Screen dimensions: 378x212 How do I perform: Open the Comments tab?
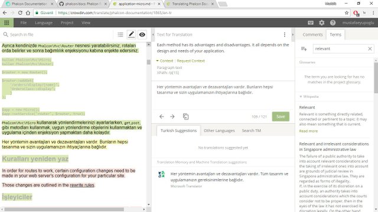click(x=312, y=35)
